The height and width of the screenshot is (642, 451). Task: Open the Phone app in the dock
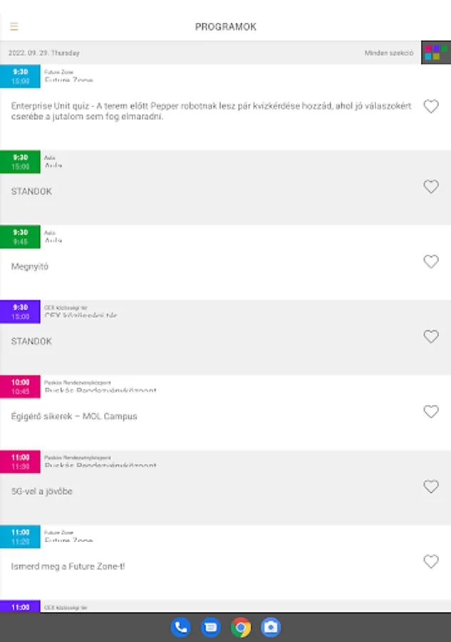(181, 627)
